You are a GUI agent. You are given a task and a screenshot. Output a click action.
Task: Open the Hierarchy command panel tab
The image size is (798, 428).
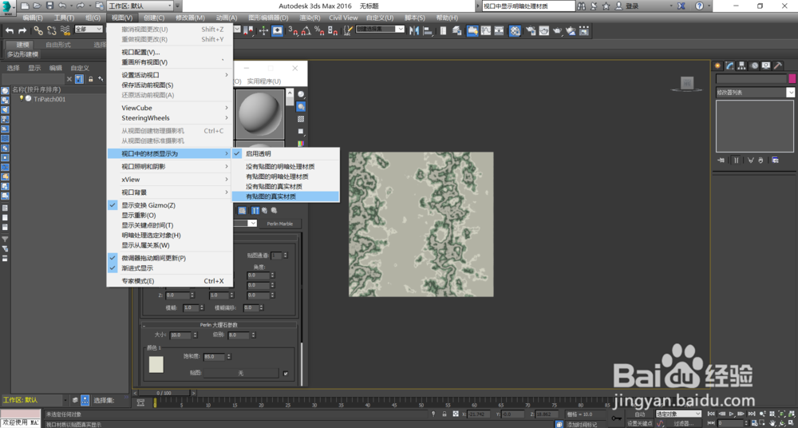pos(741,65)
